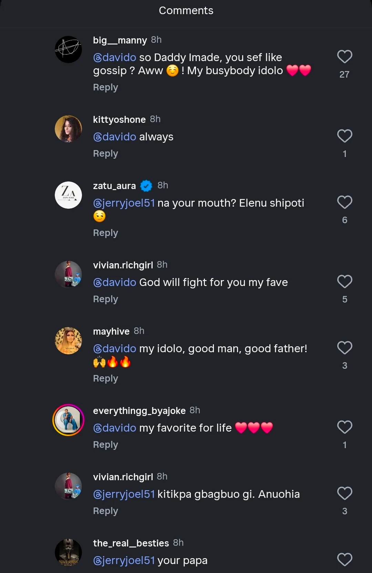Like the_real_besties' 'your papa' comment

click(x=344, y=560)
